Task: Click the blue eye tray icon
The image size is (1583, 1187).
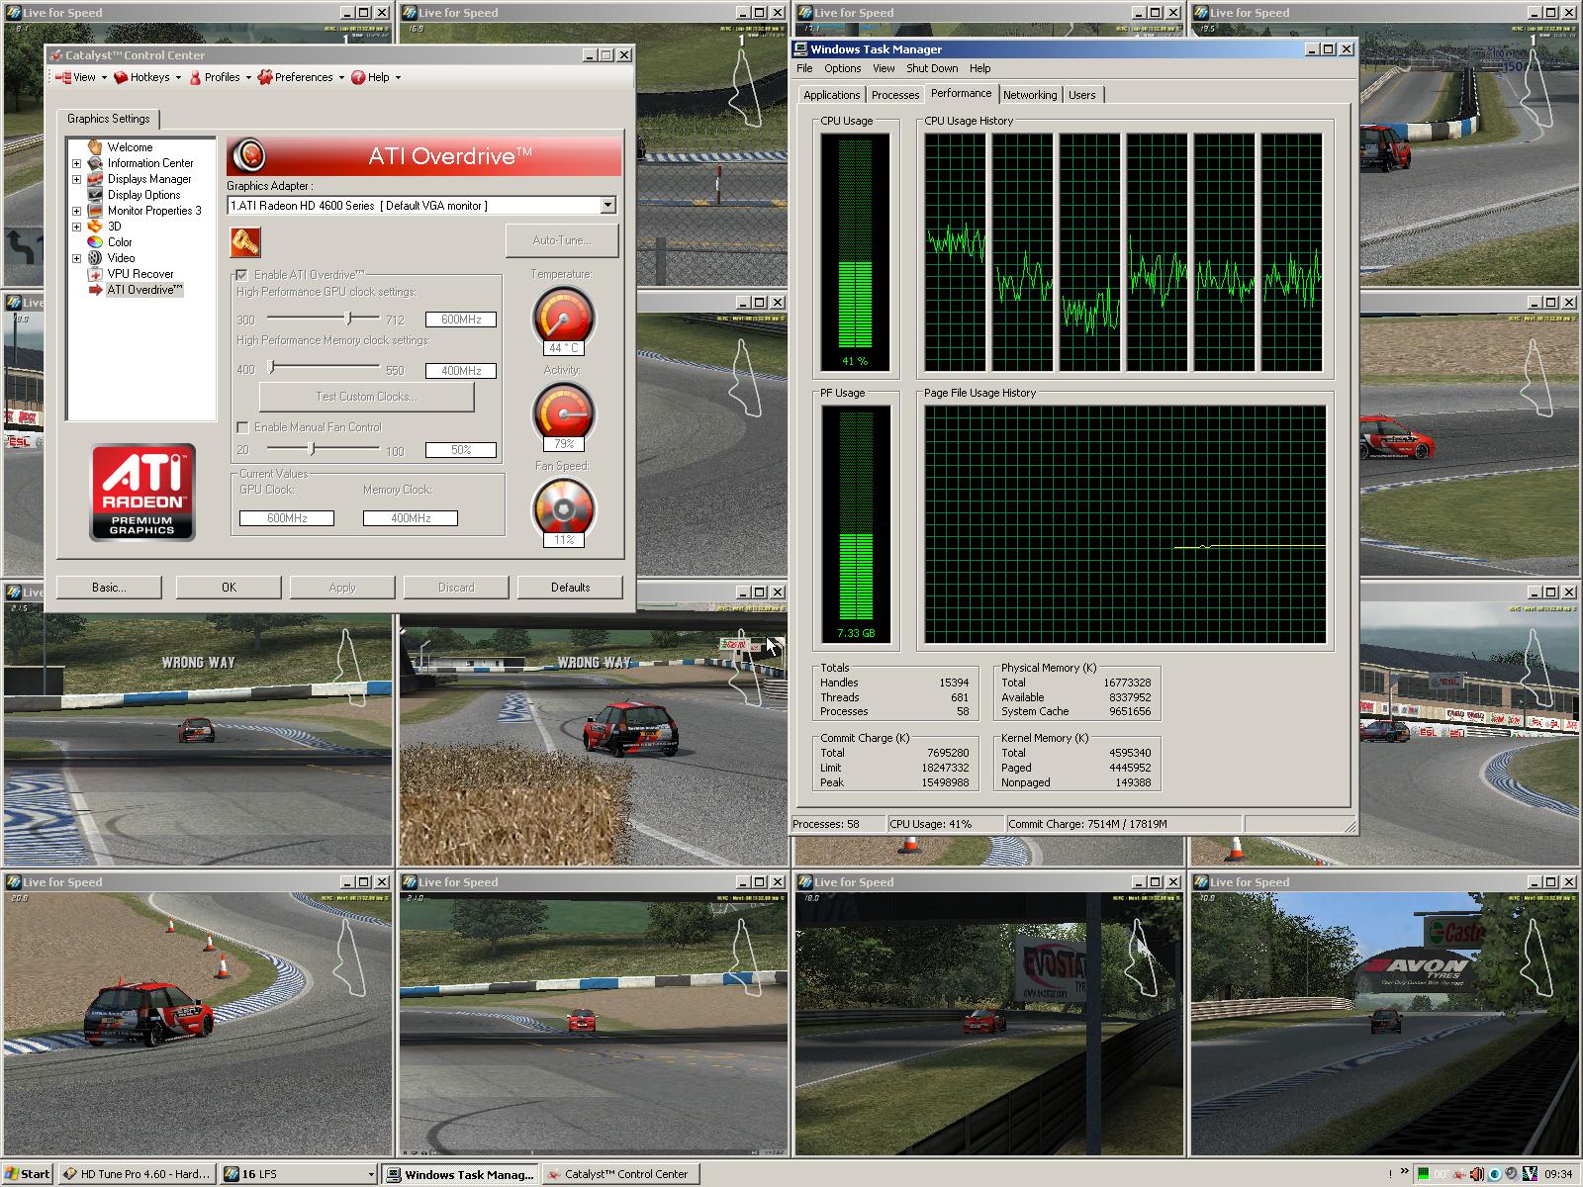Action: coord(1495,1174)
